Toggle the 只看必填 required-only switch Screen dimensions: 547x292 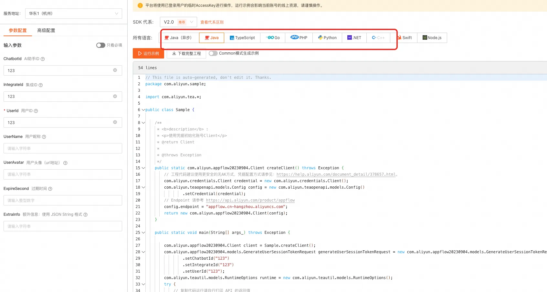tap(100, 45)
